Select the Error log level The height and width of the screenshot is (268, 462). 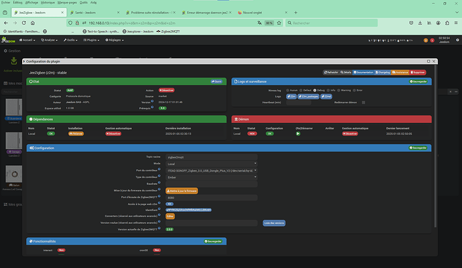pyautogui.click(x=354, y=90)
